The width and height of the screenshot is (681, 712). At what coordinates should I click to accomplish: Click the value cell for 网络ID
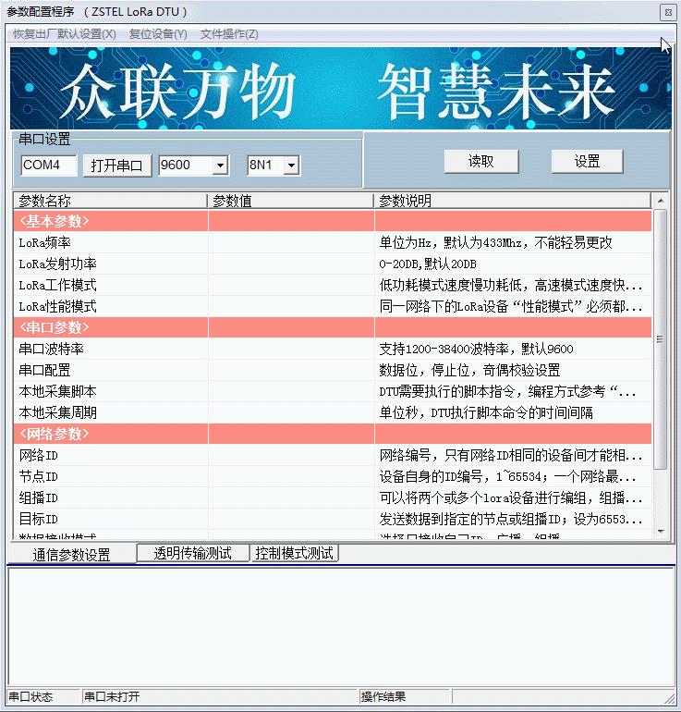(291, 455)
